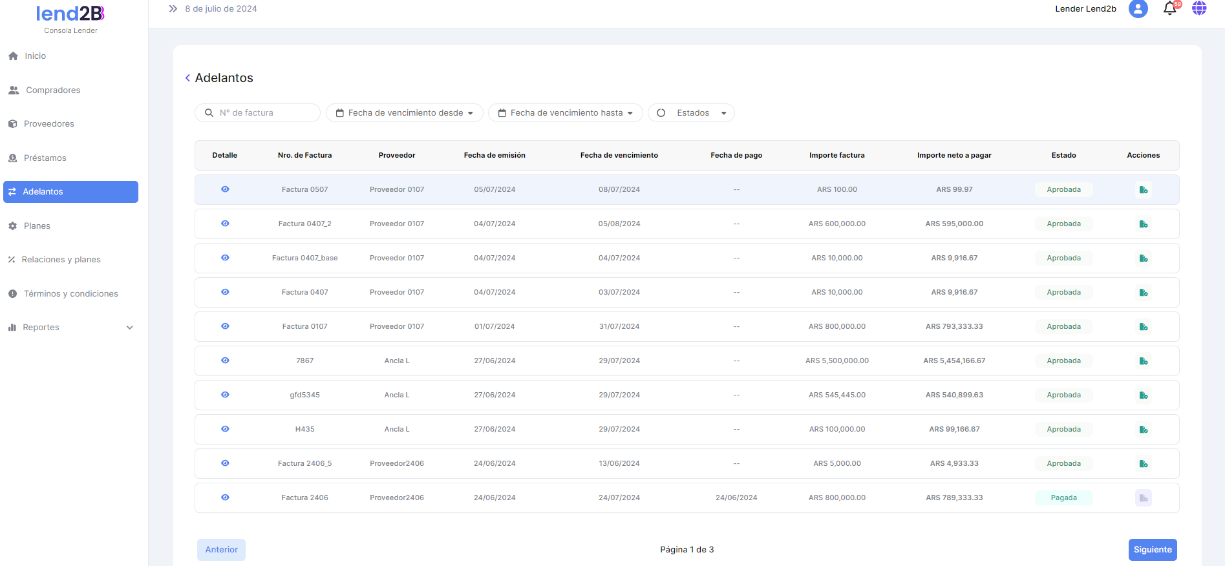The image size is (1225, 566).
Task: Click the back arrow beside Adelantos title
Action: [x=187, y=78]
